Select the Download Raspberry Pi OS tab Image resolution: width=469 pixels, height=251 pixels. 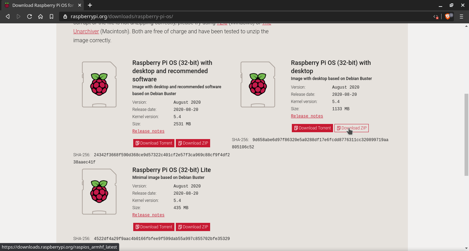(43, 5)
